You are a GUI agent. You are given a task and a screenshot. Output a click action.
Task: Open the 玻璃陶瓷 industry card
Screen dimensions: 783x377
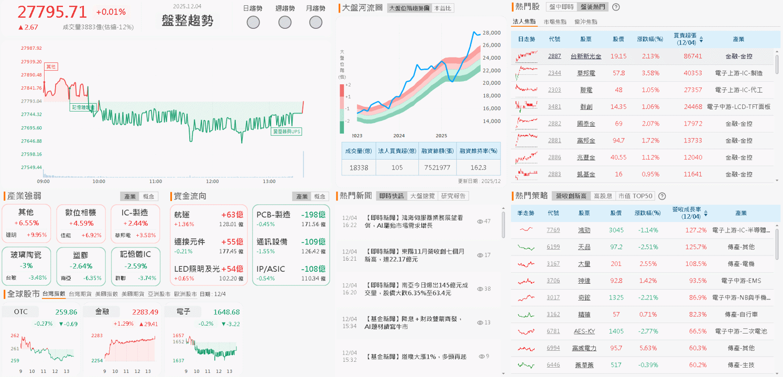click(26, 267)
